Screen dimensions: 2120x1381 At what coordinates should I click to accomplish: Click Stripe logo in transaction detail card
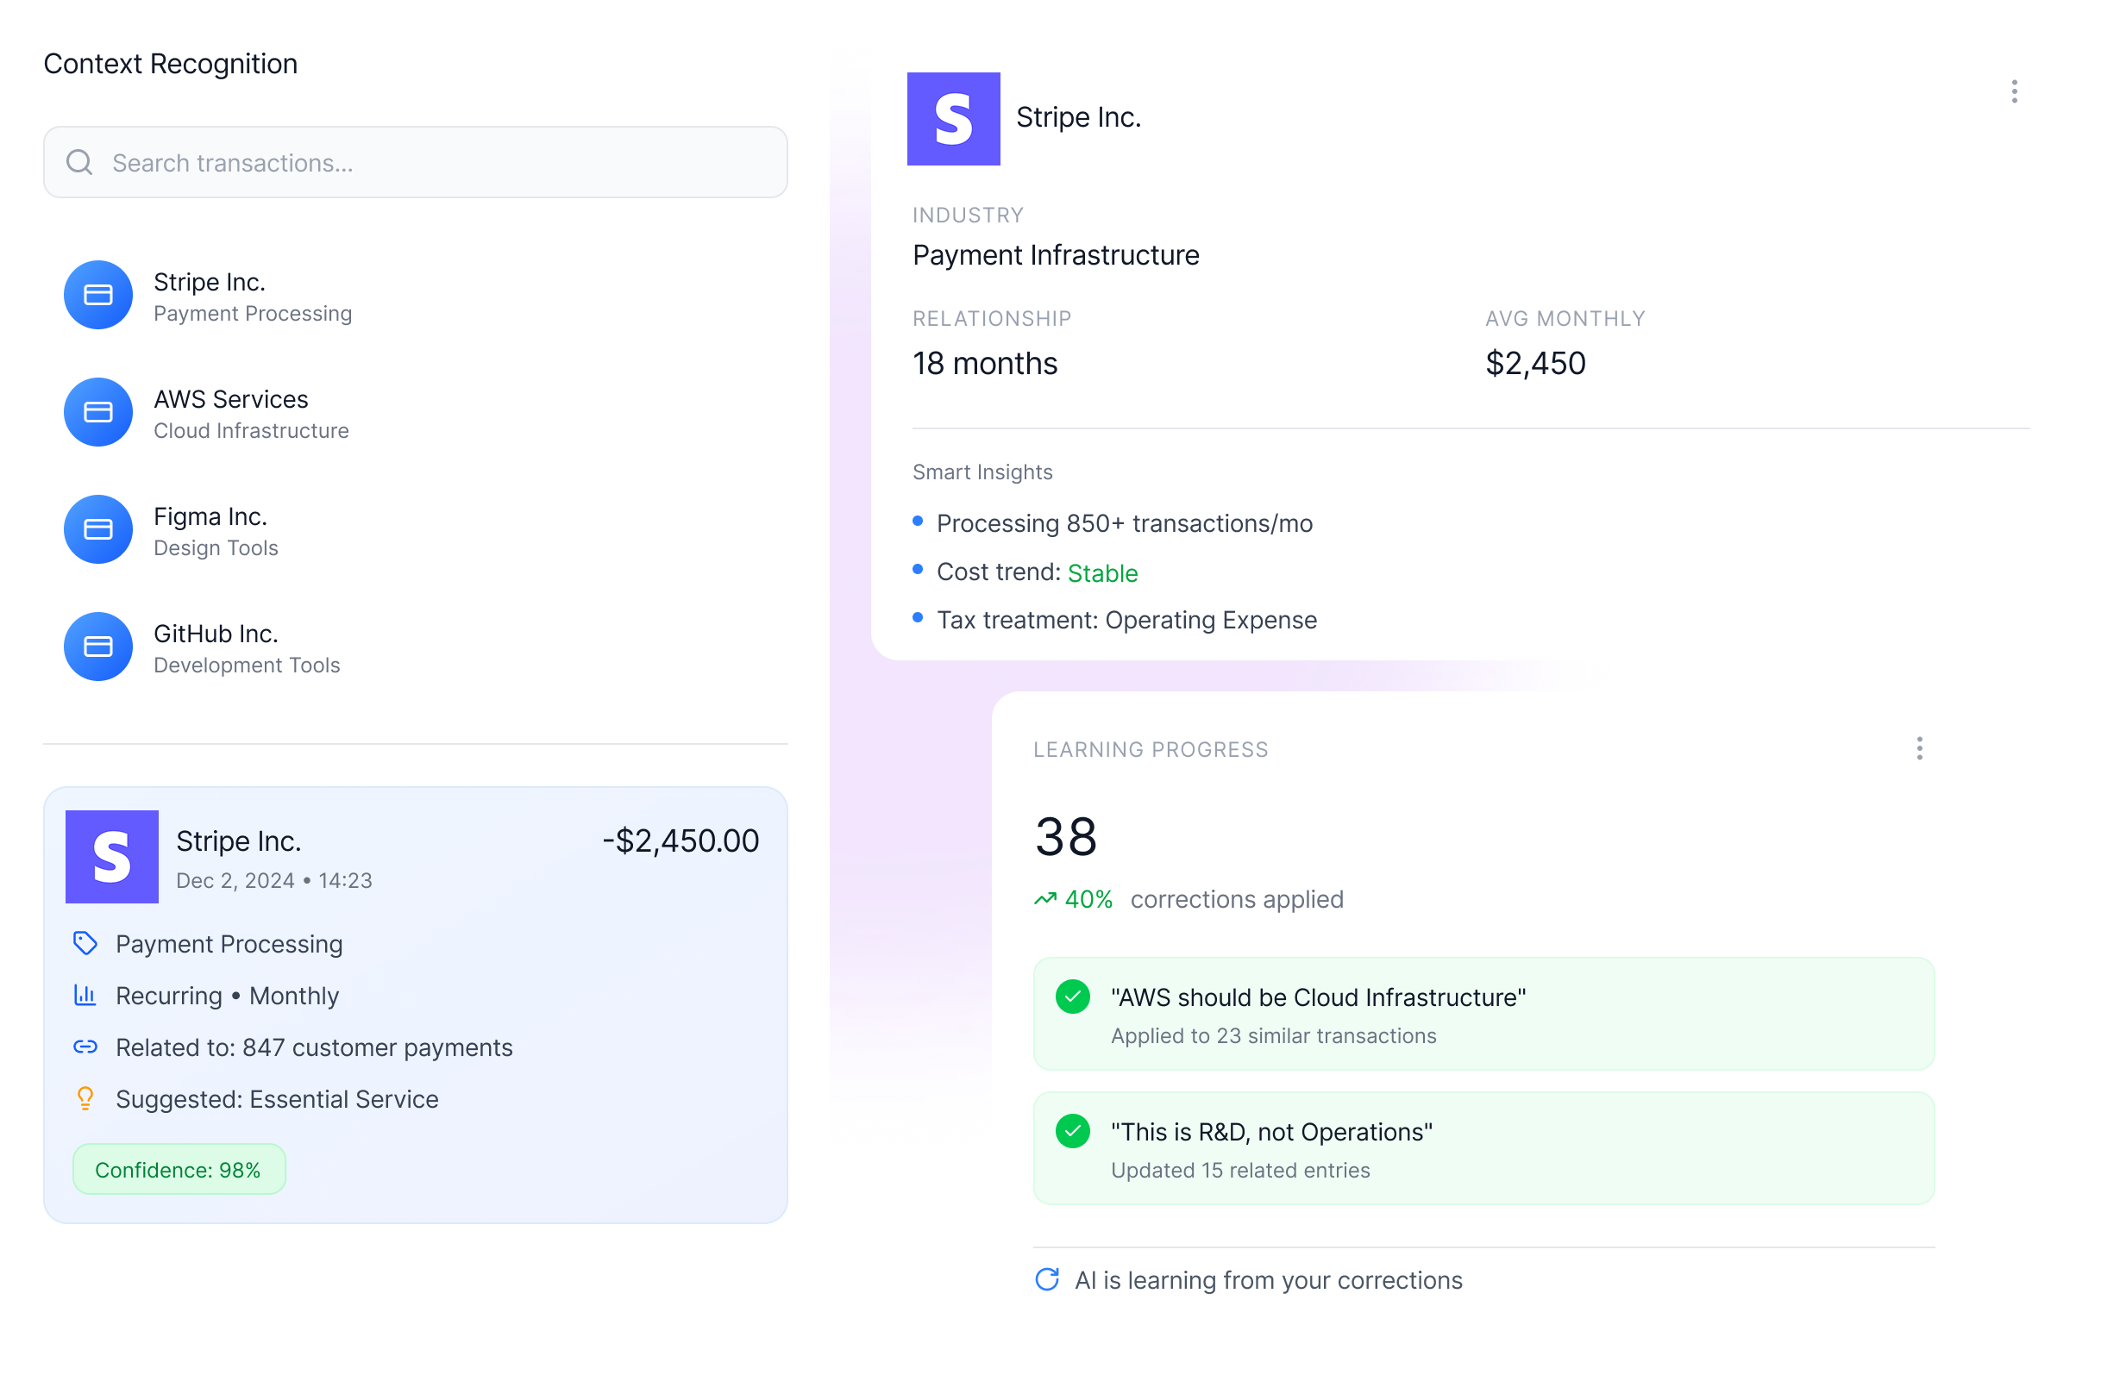click(112, 858)
